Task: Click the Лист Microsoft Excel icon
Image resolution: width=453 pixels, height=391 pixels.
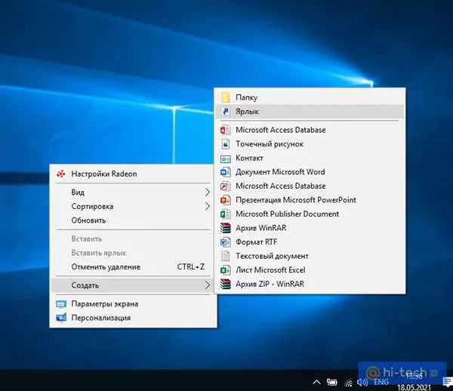Action: click(225, 270)
